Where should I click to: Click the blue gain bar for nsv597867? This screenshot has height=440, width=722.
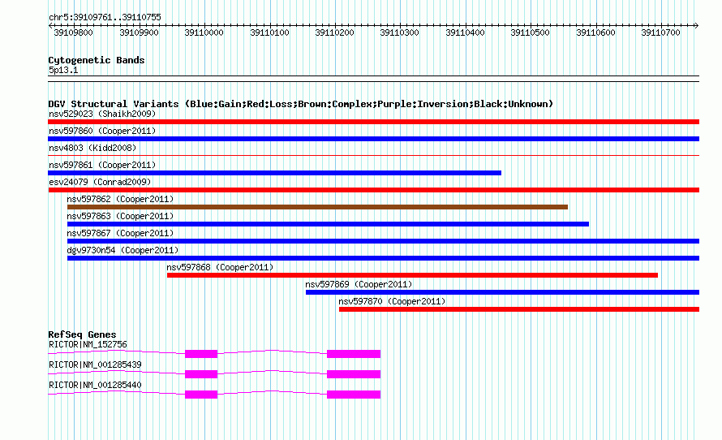point(383,241)
